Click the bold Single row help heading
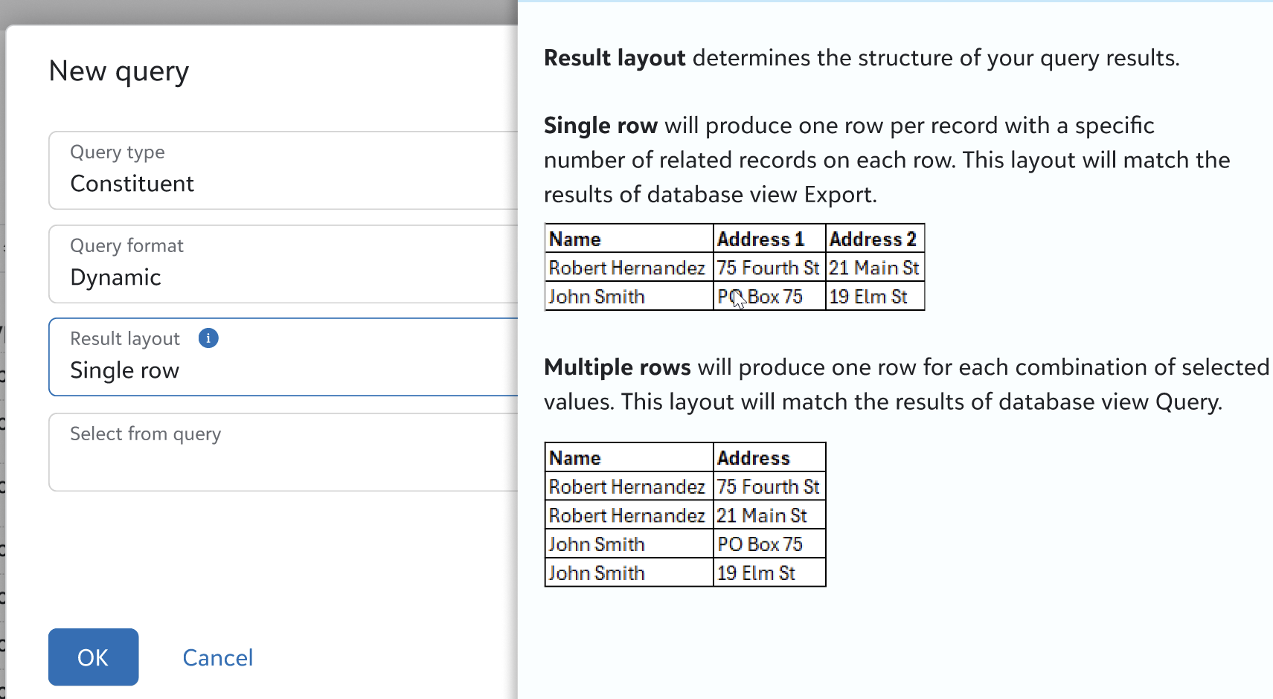This screenshot has width=1273, height=699. pyautogui.click(x=600, y=126)
